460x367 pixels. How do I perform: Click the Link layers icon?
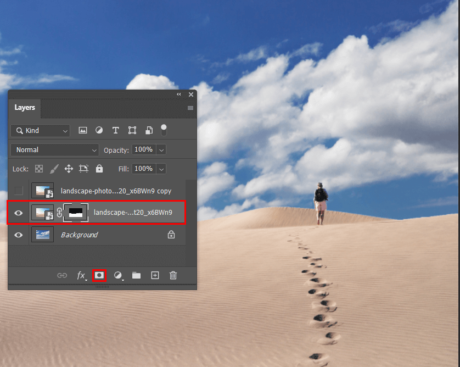(x=62, y=275)
